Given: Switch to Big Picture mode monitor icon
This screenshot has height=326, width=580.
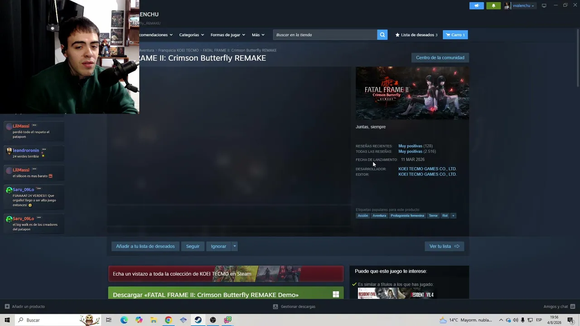Looking at the screenshot, I should (544, 6).
